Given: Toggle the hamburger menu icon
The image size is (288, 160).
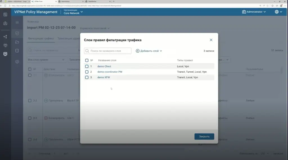Looking at the screenshot, I should (x=17, y=22).
